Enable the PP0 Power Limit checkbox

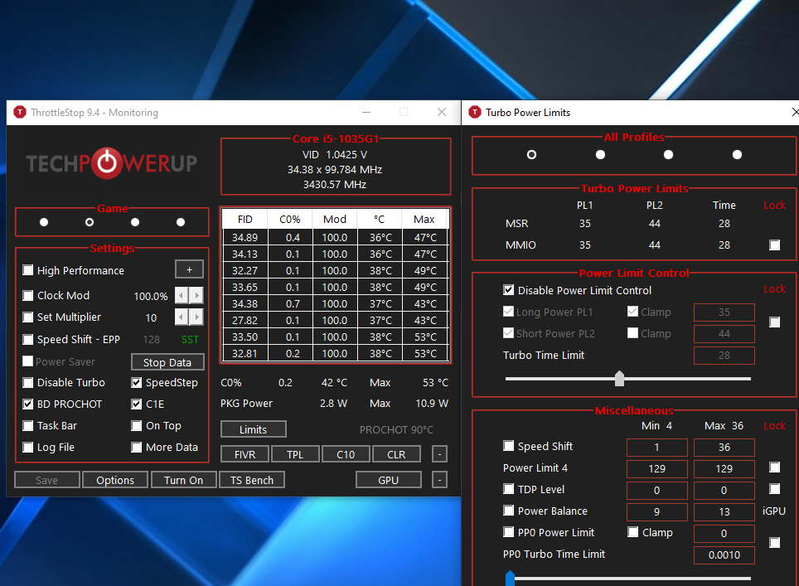(x=509, y=532)
